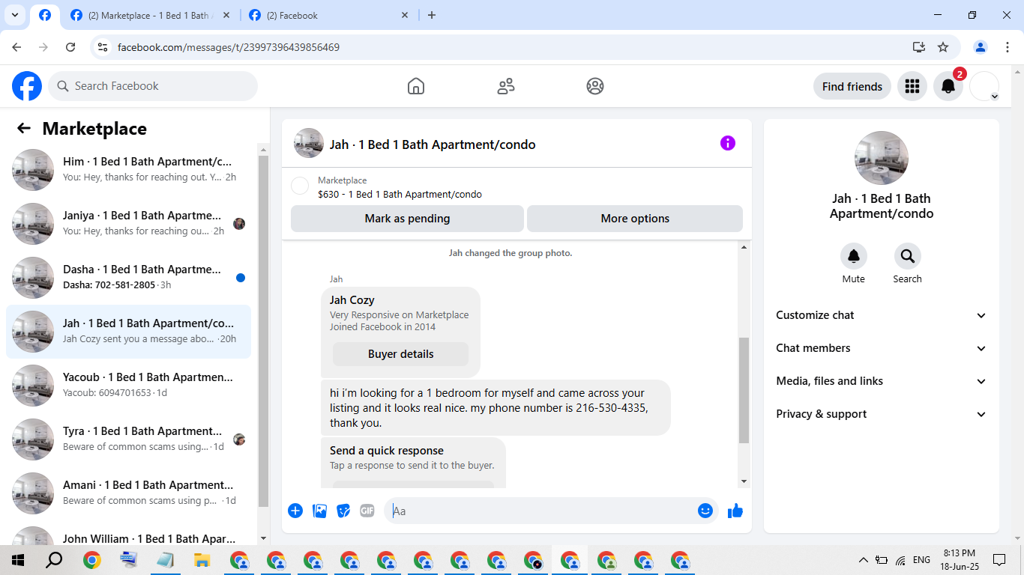Open the taskbar clock showing 8:13 PM
The image size is (1024, 575).
click(x=959, y=559)
